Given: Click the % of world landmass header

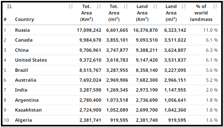Looking at the screenshot, I should [201, 13].
